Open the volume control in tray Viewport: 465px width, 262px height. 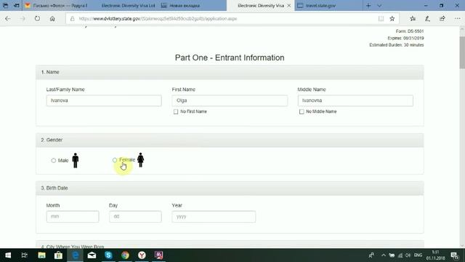pos(408,255)
